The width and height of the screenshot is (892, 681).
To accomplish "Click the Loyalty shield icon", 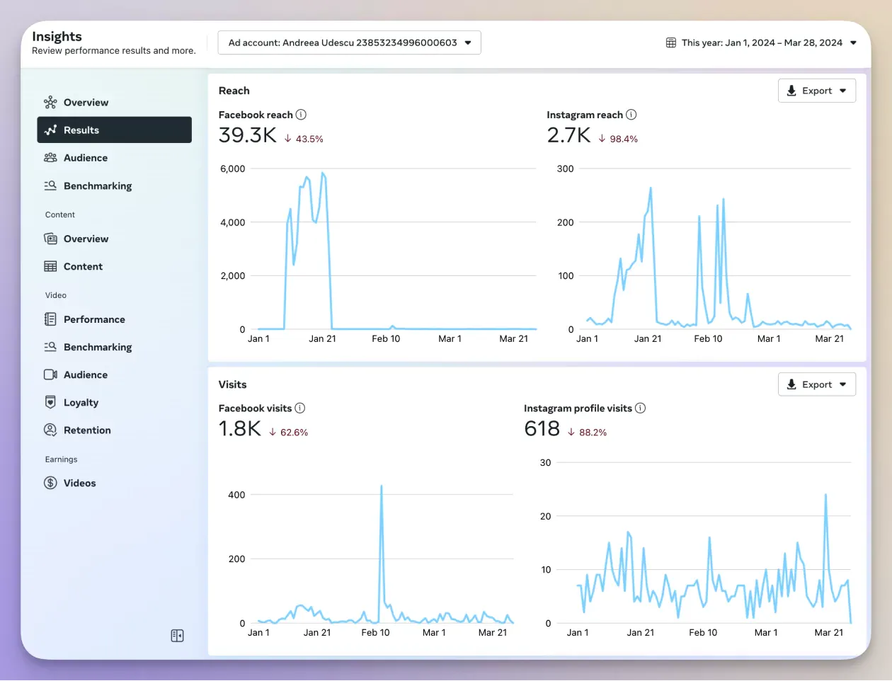I will pos(50,402).
